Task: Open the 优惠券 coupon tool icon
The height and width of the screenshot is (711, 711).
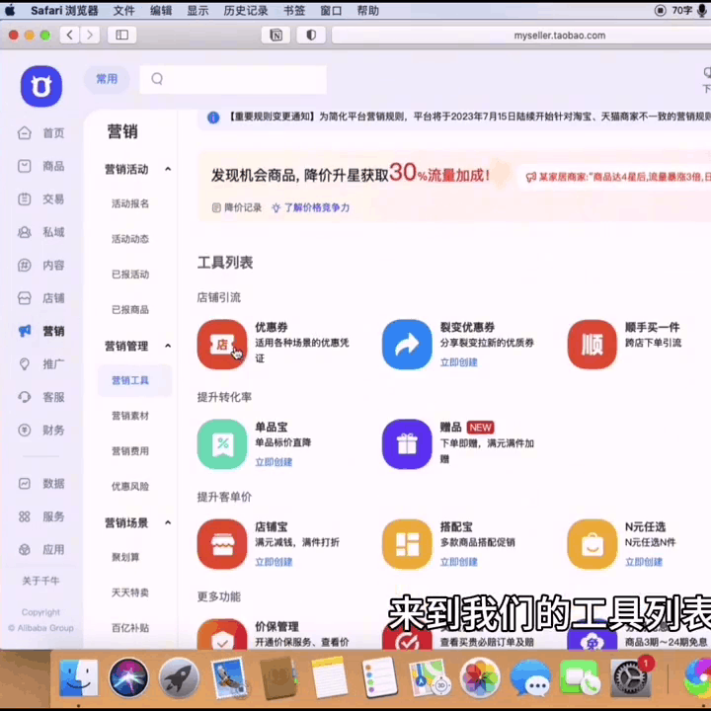Action: (222, 345)
